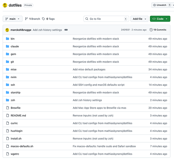Click the repository owner avatar beside dotfiles
Screen dimensions: 174x160
coord(5,5)
